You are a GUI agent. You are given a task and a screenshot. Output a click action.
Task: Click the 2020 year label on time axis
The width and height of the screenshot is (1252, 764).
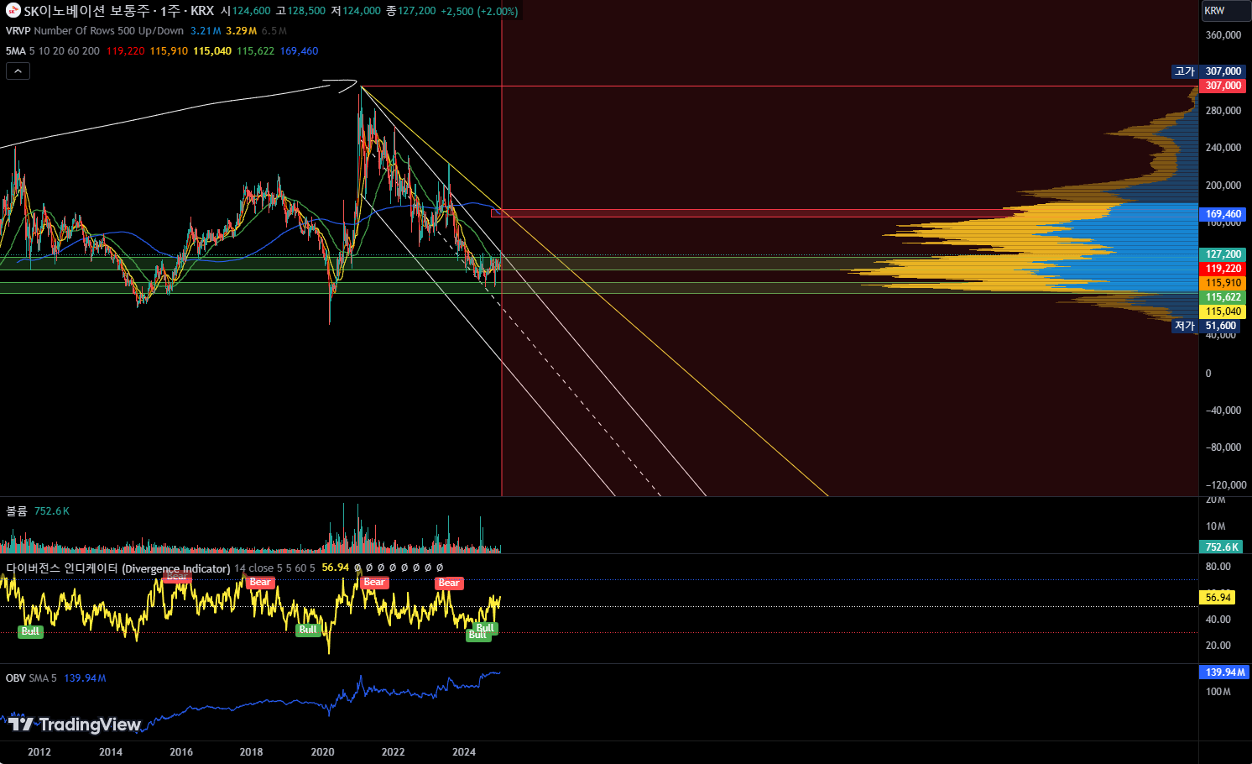tap(322, 752)
